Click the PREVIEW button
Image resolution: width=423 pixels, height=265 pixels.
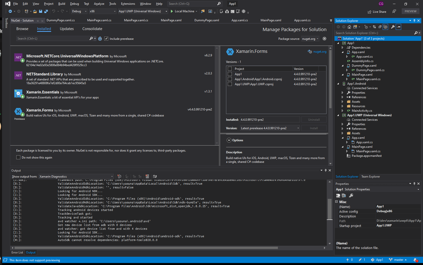click(x=410, y=11)
